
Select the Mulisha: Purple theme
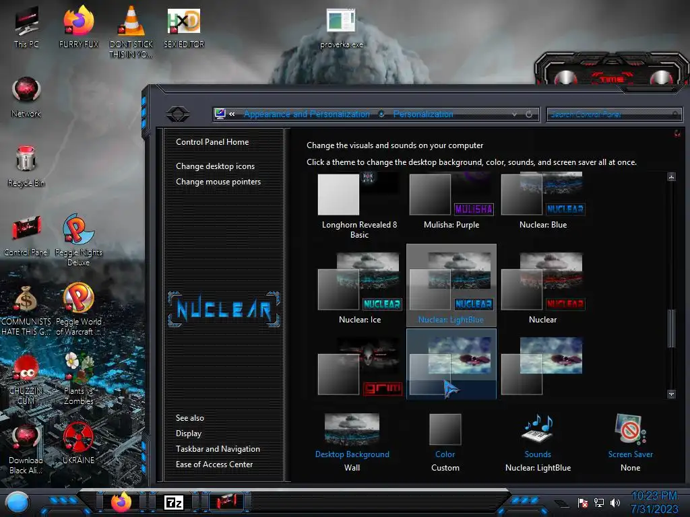tap(451, 201)
